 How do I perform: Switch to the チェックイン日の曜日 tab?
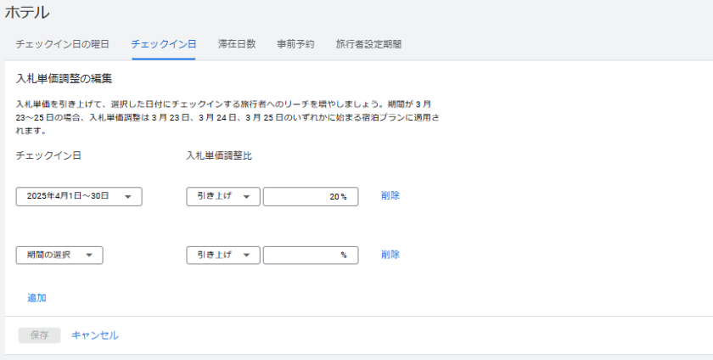coord(62,44)
